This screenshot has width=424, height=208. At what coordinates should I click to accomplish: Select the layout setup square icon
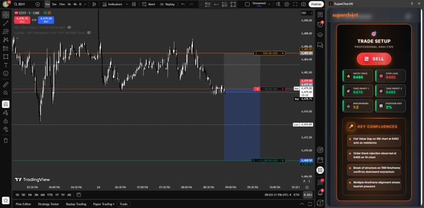click(247, 4)
